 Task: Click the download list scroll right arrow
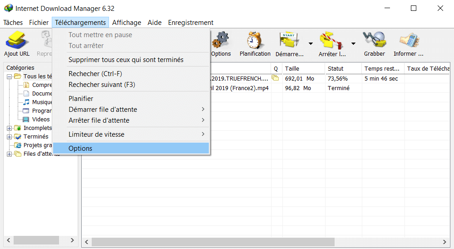(x=444, y=242)
